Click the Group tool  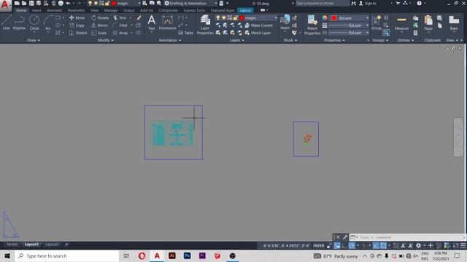[x=377, y=23]
